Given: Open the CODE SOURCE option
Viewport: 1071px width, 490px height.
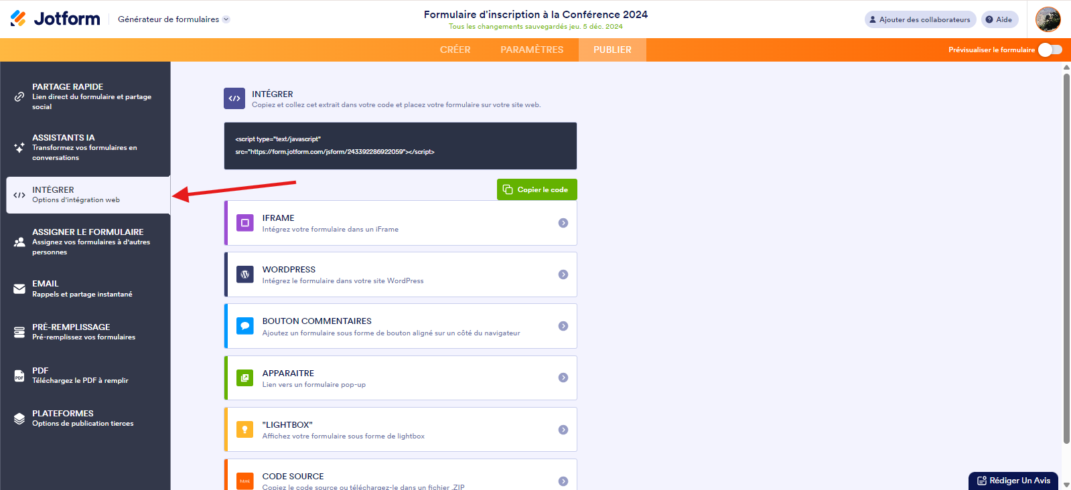Looking at the screenshot, I should (401, 475).
